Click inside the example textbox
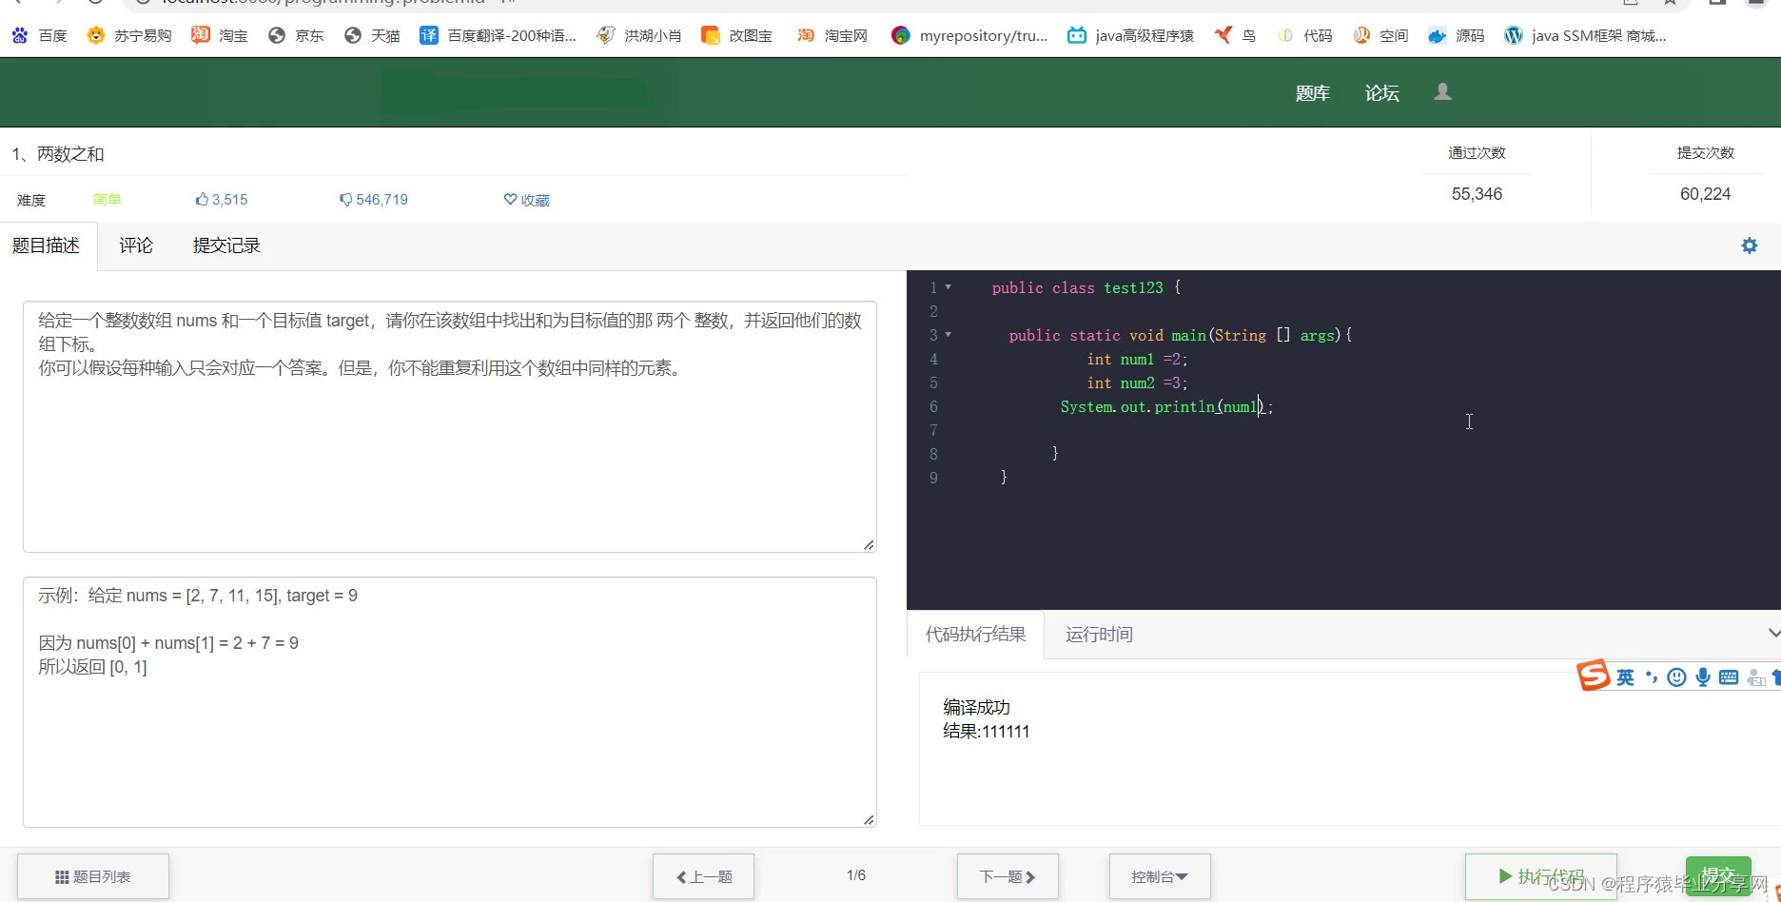The width and height of the screenshot is (1781, 902). click(x=449, y=701)
